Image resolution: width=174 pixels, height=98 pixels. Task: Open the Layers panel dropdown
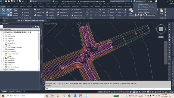[142, 18]
